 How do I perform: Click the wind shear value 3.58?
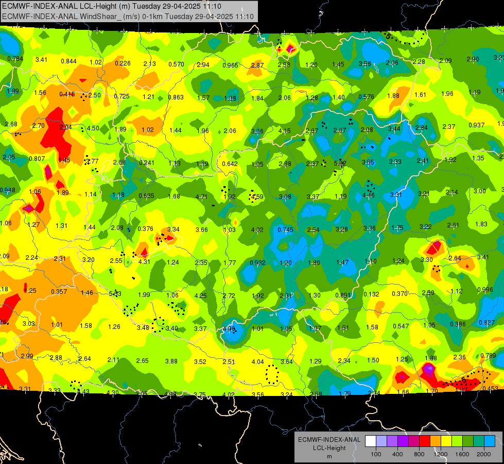tap(365, 64)
